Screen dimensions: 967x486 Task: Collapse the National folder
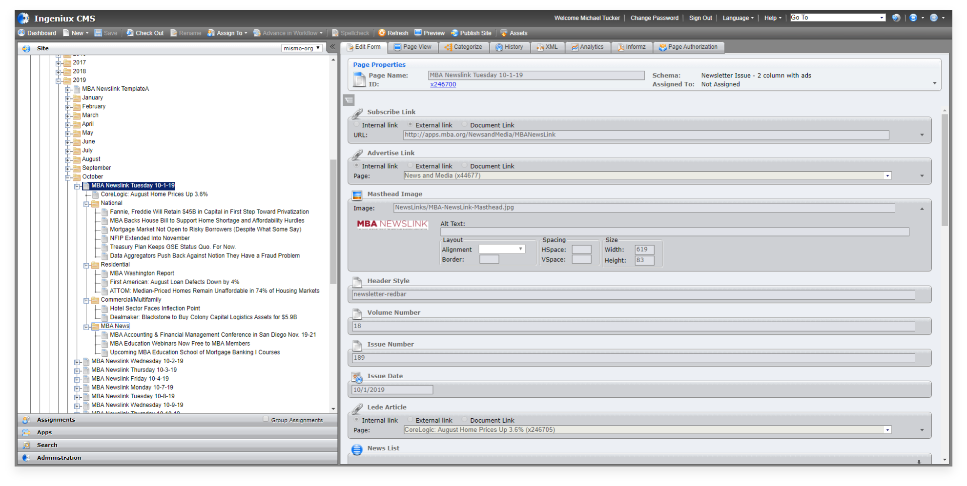86,204
